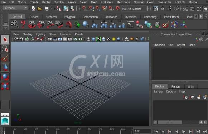Click the Open Scene folder icon

pyautogui.click(x=40, y=9)
